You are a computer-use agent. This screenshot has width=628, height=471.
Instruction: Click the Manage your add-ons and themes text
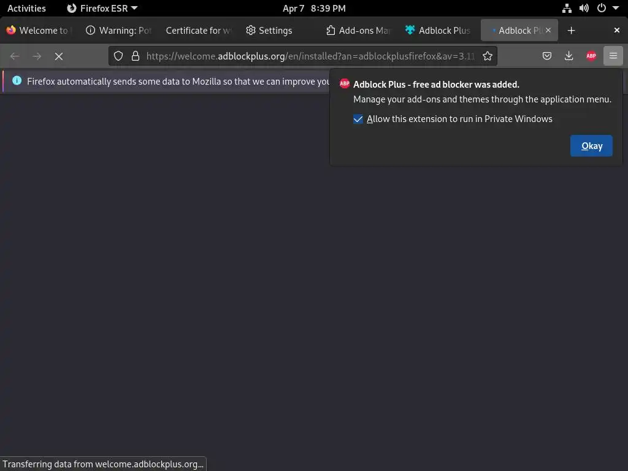click(x=482, y=99)
